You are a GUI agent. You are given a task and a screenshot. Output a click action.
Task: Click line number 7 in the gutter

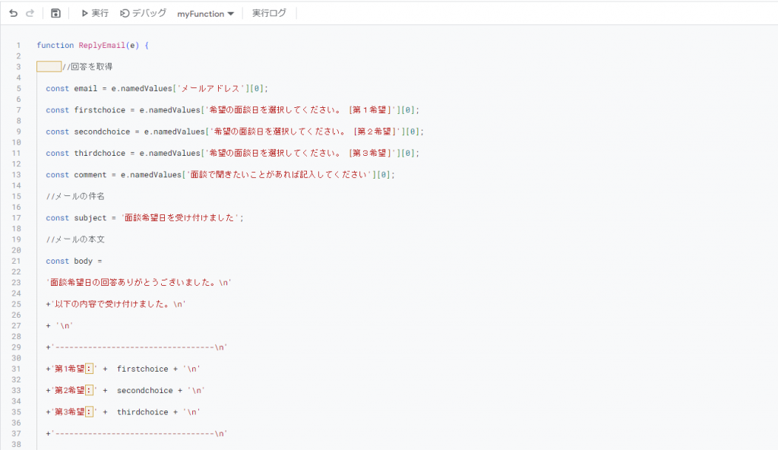18,109
